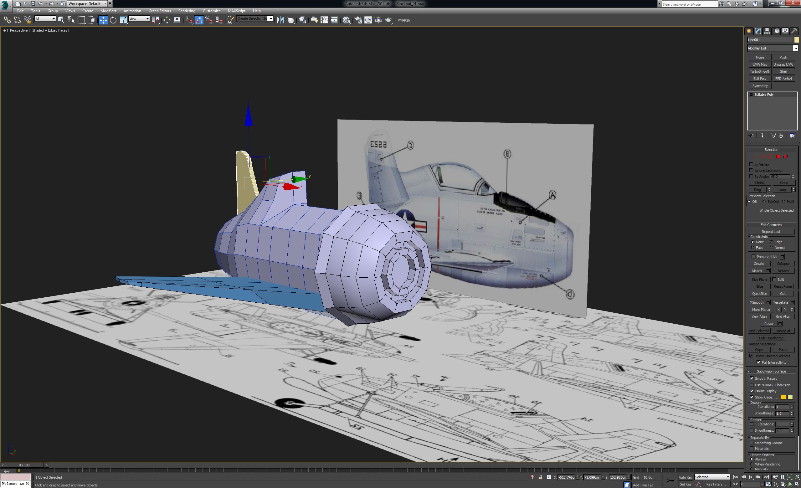Click the QuickSlice button
Image resolution: width=801 pixels, height=488 pixels.
[759, 293]
